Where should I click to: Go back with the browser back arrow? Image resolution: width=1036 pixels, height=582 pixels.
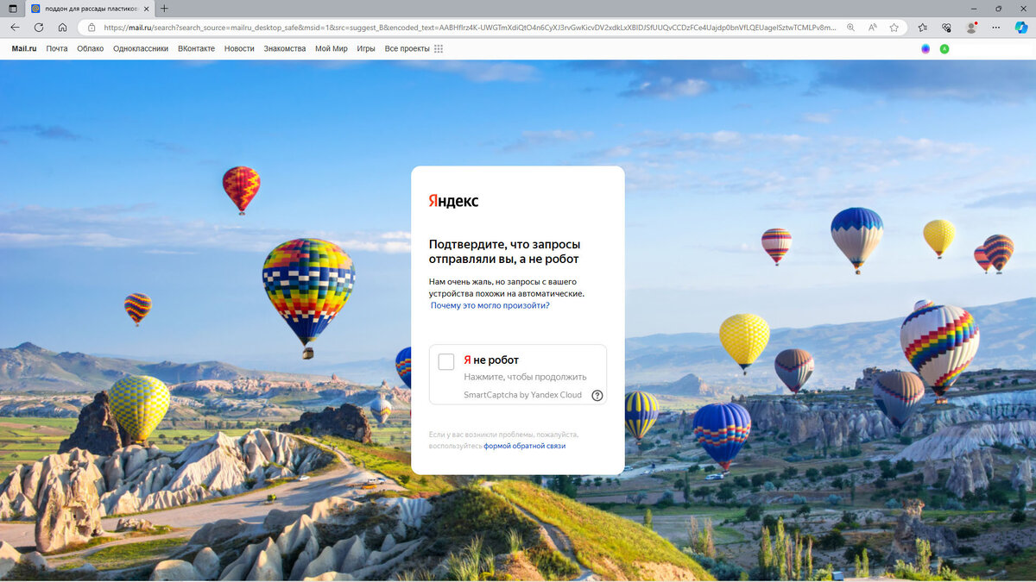tap(15, 28)
